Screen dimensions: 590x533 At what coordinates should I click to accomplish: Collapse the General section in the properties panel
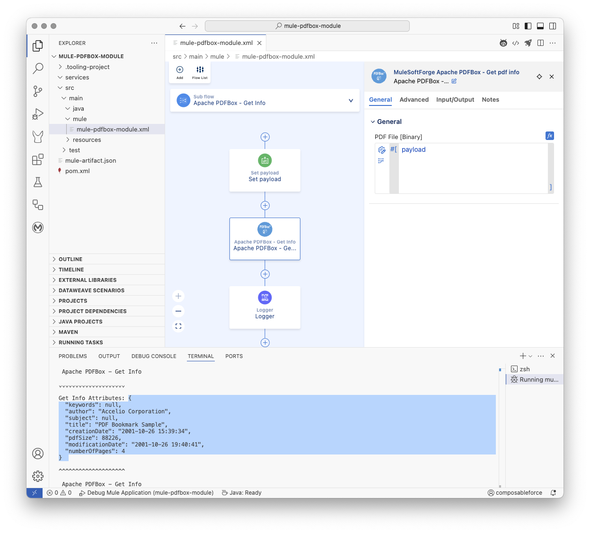(x=373, y=122)
